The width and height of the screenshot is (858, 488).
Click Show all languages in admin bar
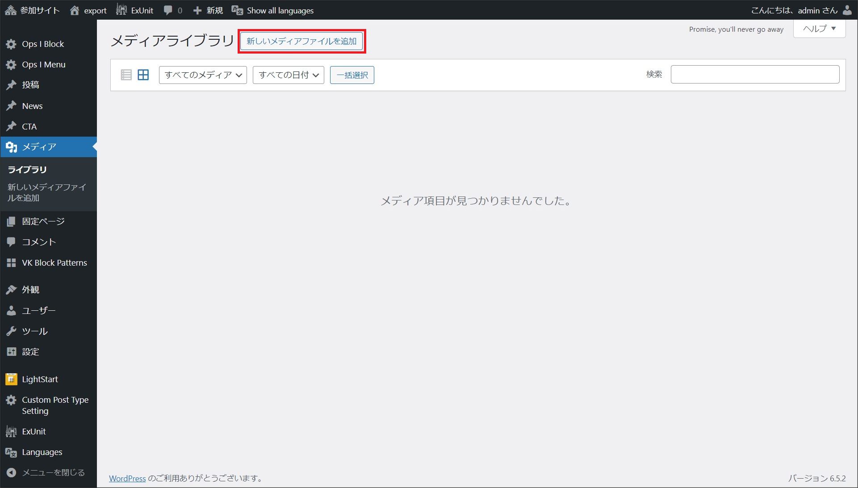click(x=280, y=10)
